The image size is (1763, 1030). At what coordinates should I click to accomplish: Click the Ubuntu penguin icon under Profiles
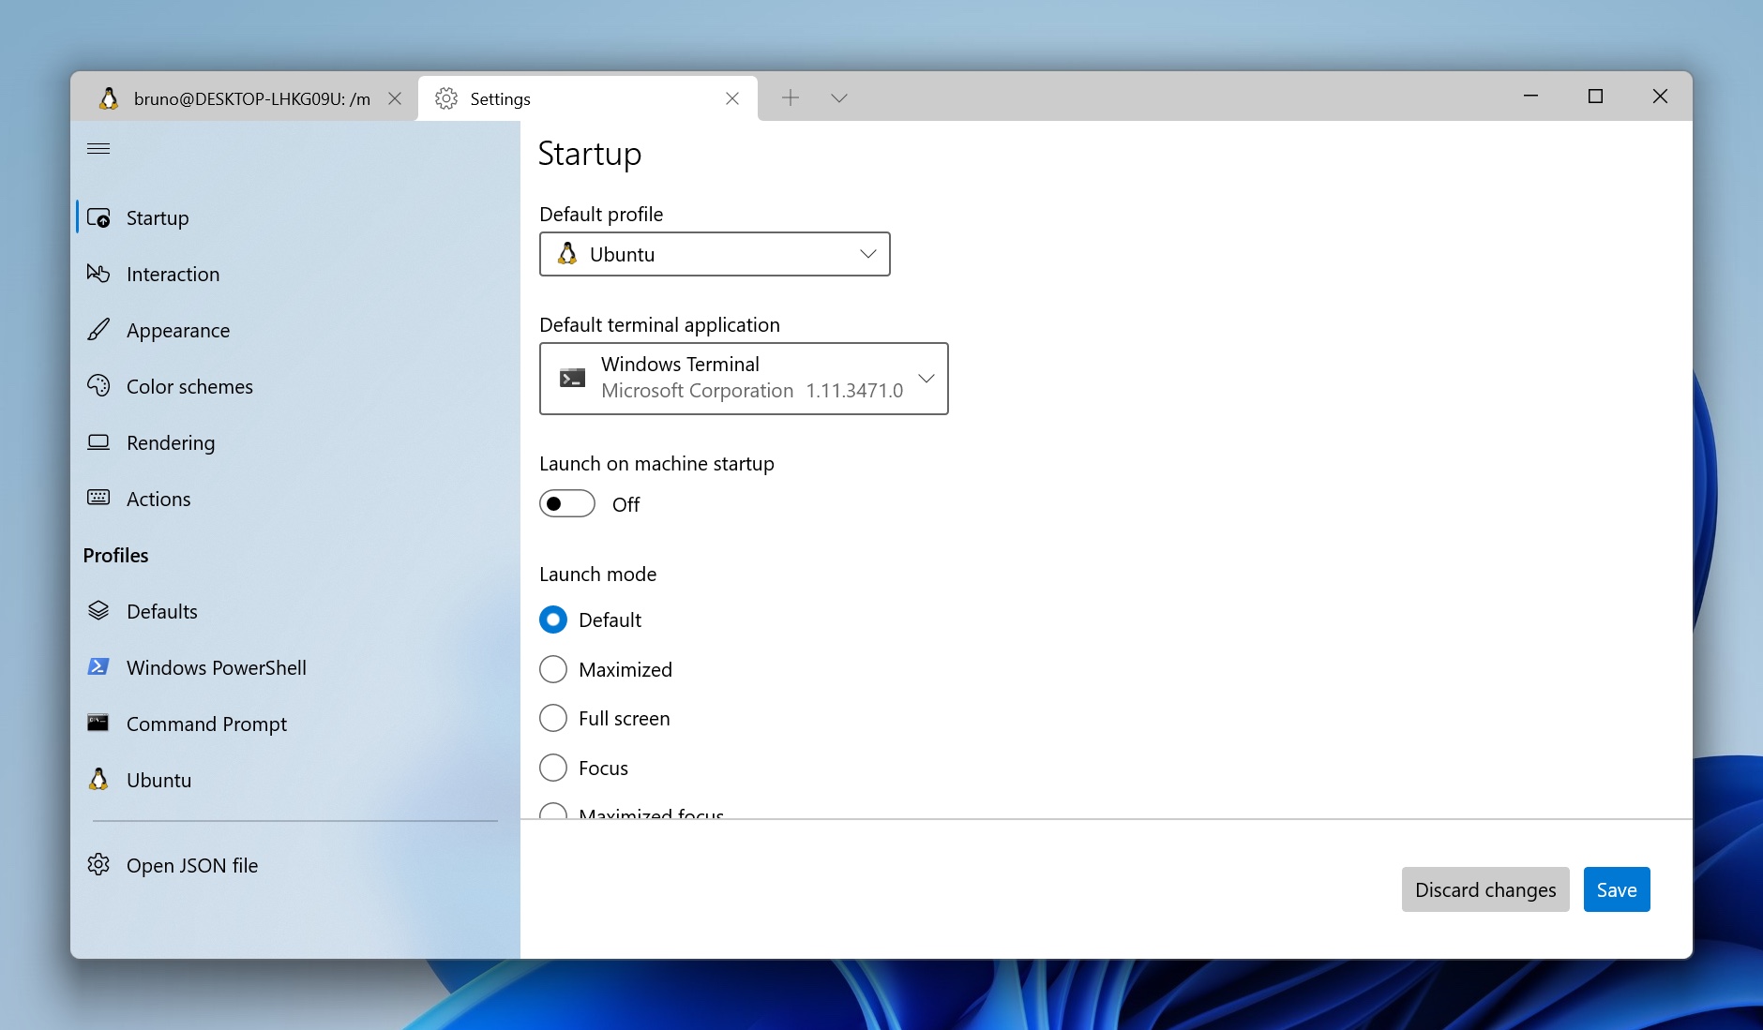pos(98,779)
